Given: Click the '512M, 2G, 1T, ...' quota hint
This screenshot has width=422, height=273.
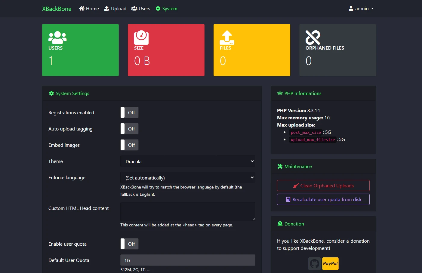Looking at the screenshot, I should coord(135,270).
